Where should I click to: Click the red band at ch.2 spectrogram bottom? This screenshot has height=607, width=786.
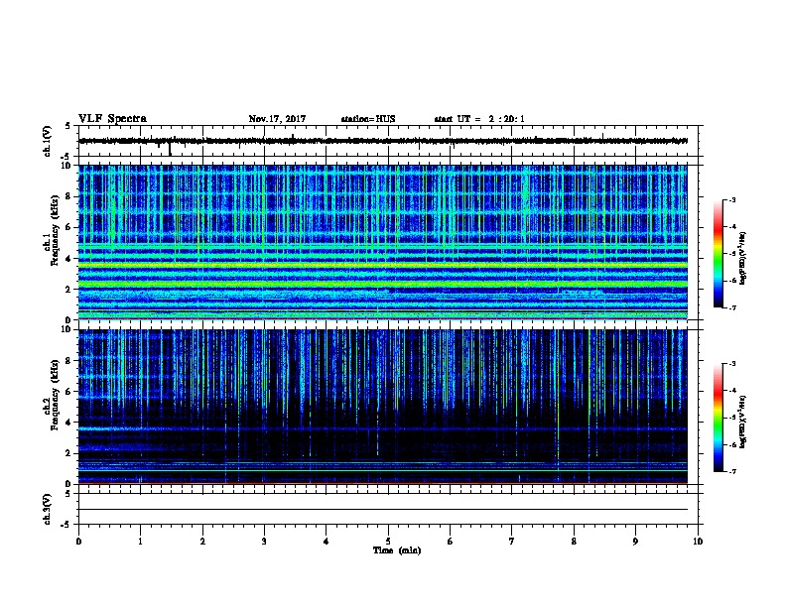383,483
